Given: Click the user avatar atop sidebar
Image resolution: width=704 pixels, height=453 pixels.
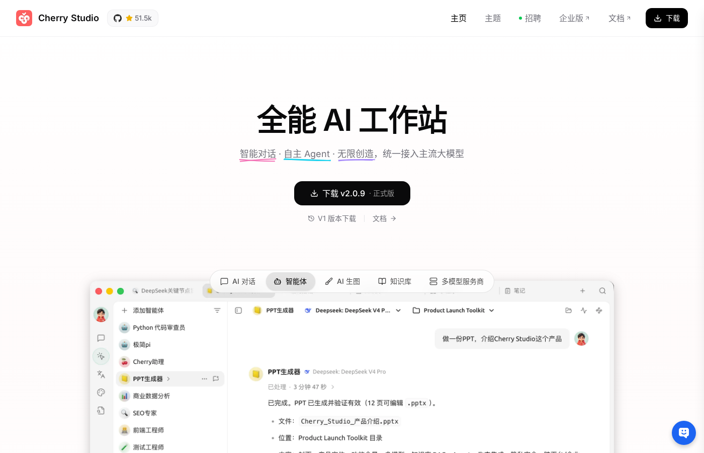Looking at the screenshot, I should tap(101, 315).
